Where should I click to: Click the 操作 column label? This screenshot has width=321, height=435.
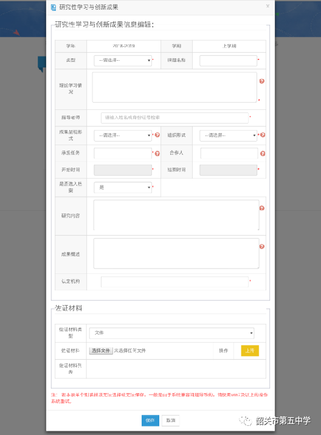point(224,351)
